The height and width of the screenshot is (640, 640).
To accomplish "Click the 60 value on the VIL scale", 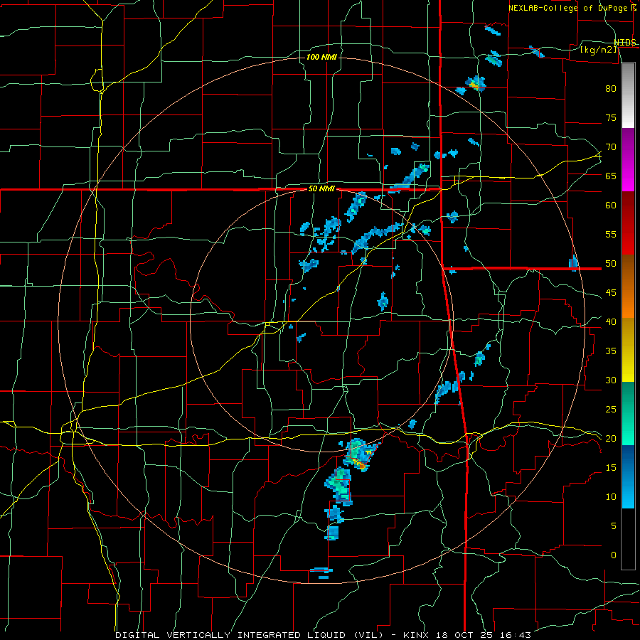I will pos(611,206).
